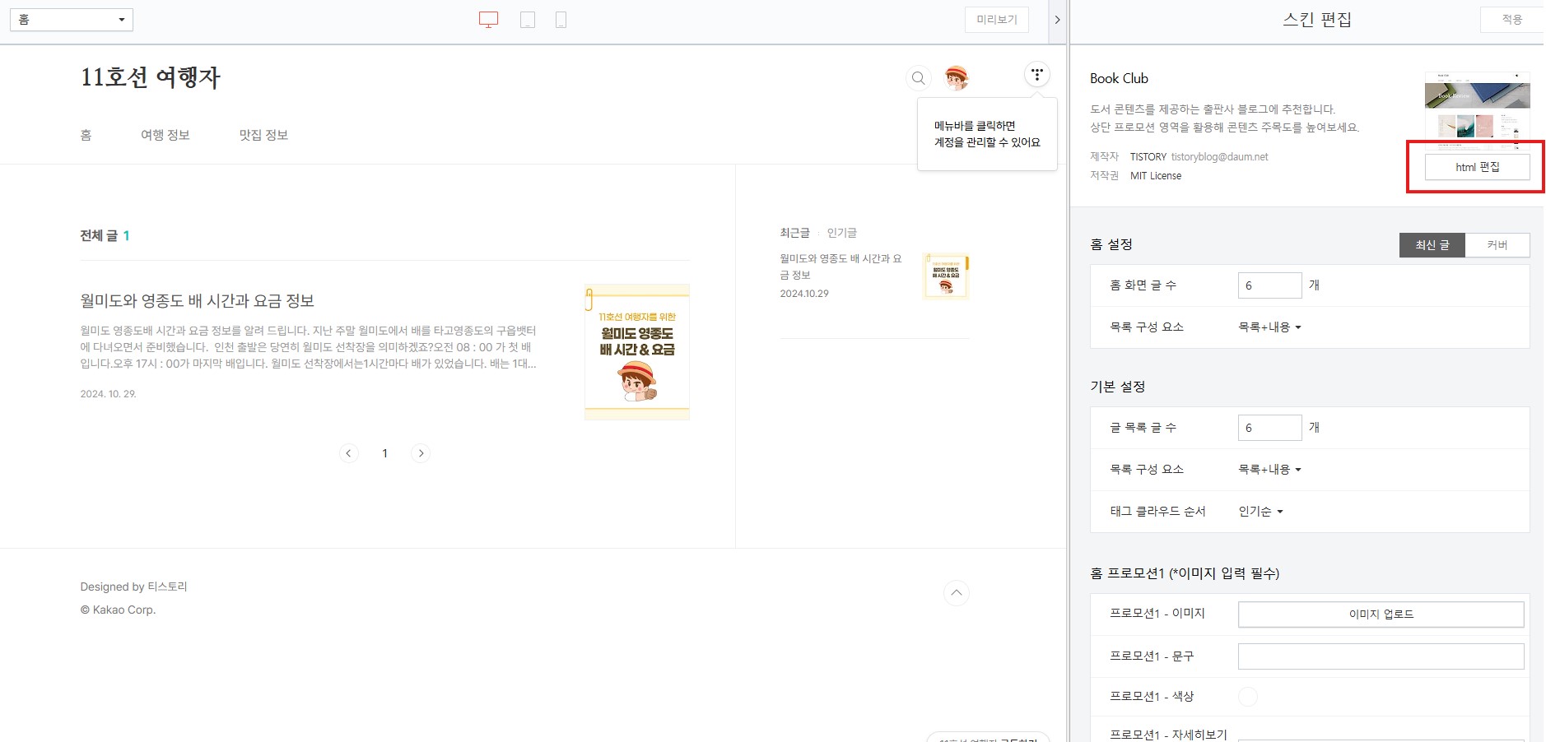This screenshot has width=1546, height=742.
Task: Collapse the skin edit panel arrow
Action: pyautogui.click(x=1057, y=20)
